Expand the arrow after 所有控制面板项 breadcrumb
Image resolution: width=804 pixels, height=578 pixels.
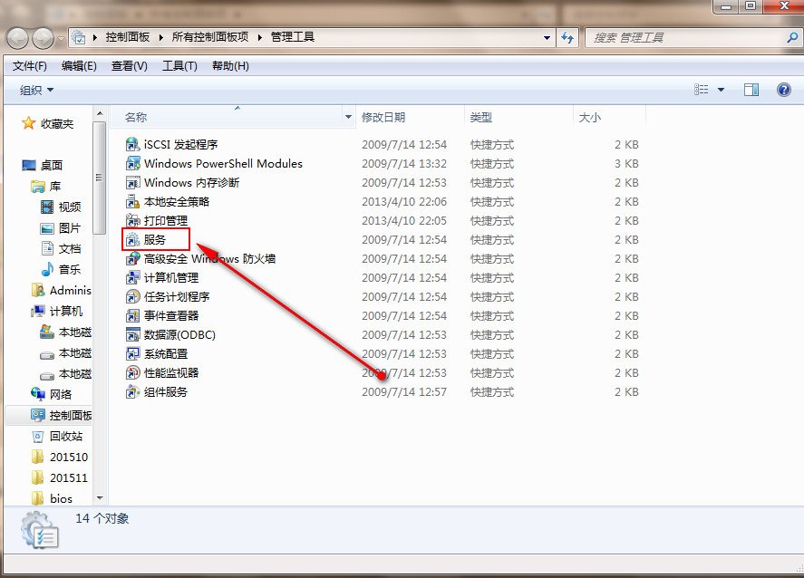pos(260,37)
